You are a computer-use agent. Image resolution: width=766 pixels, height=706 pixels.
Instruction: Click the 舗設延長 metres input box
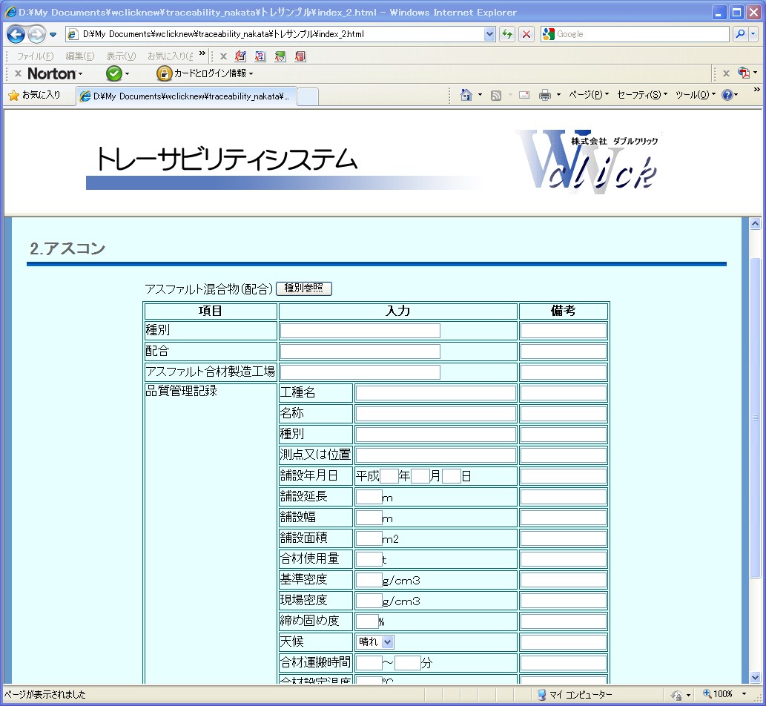coord(369,496)
